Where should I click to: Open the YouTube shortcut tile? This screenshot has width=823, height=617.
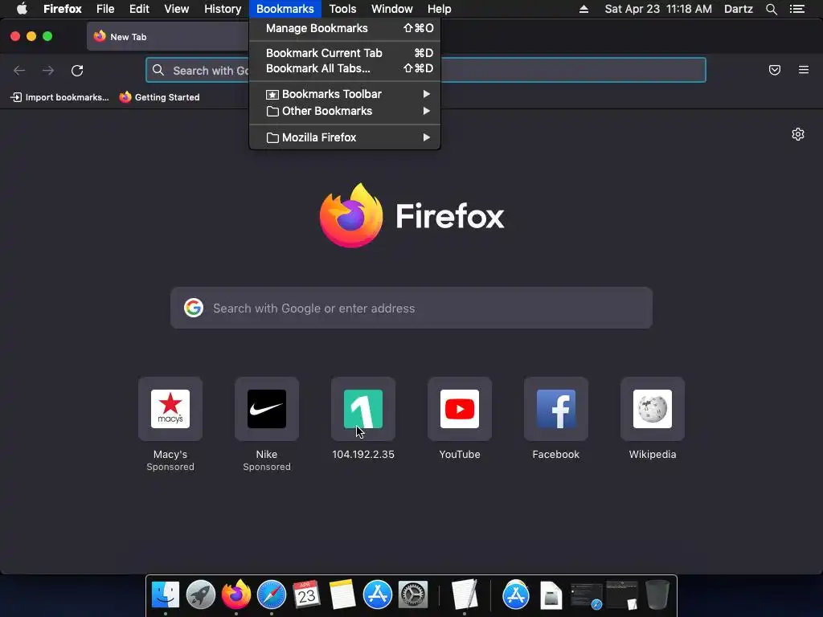pyautogui.click(x=460, y=409)
